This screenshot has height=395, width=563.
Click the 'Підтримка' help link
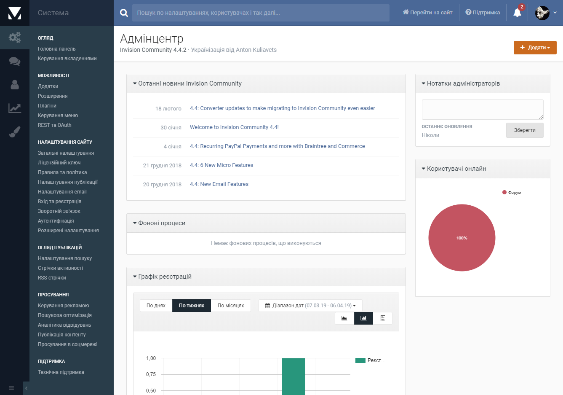(483, 13)
